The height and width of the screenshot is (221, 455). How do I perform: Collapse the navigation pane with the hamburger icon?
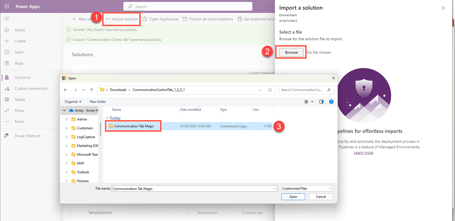coord(7,19)
